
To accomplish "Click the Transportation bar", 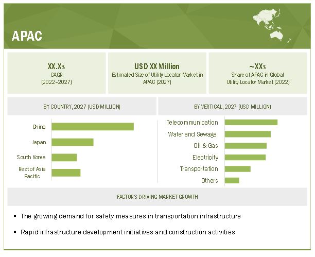I will pos(237,169).
